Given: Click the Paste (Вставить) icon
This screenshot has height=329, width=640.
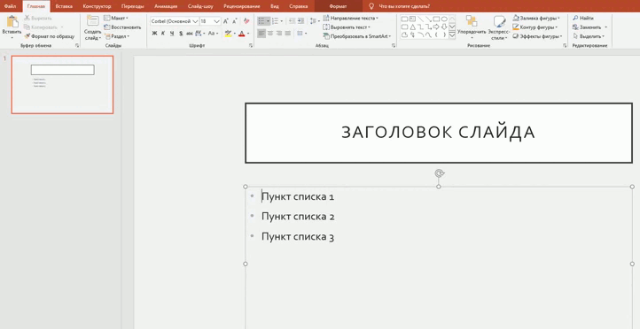Looking at the screenshot, I should tap(12, 22).
